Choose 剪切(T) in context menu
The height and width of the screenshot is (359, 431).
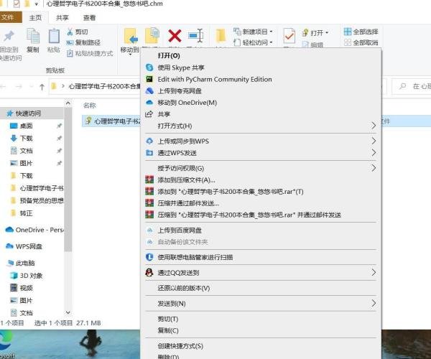click(x=260, y=319)
